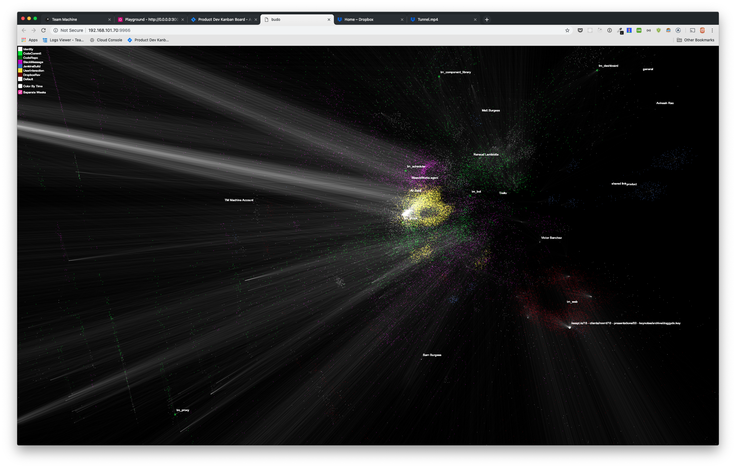
Task: Select the tm_web node label
Action: coord(572,302)
